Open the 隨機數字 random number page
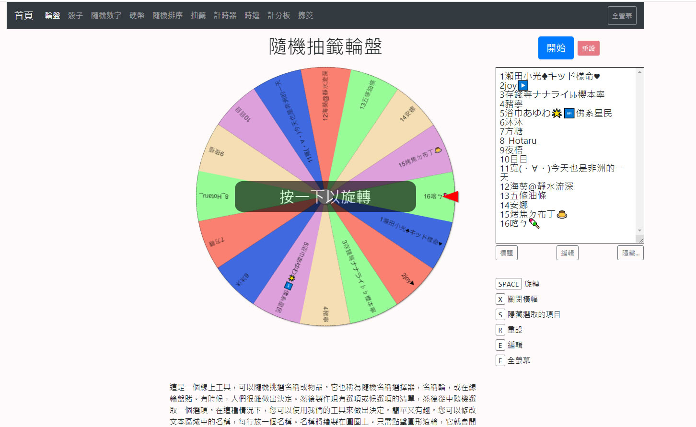The width and height of the screenshot is (696, 427). pos(106,15)
